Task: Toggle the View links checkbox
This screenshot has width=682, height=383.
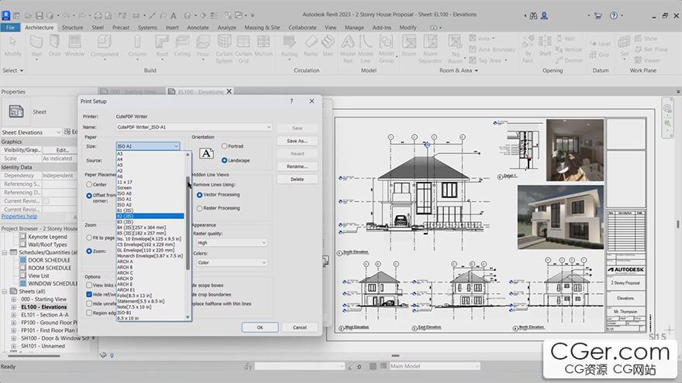Action: click(x=89, y=286)
